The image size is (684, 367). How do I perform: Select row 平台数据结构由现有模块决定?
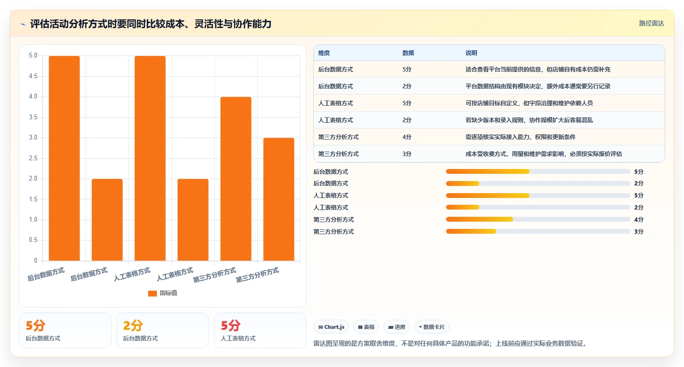coord(489,86)
